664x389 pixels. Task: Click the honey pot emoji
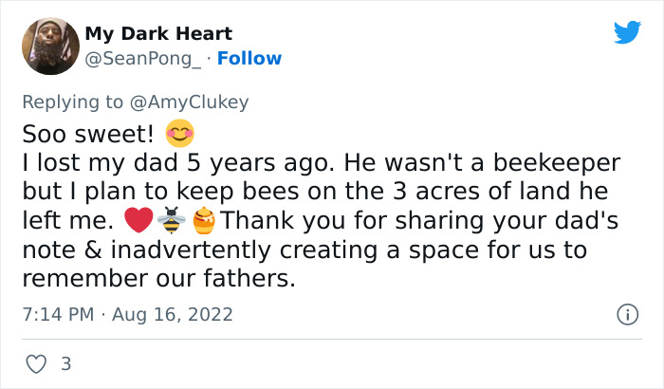tap(205, 222)
